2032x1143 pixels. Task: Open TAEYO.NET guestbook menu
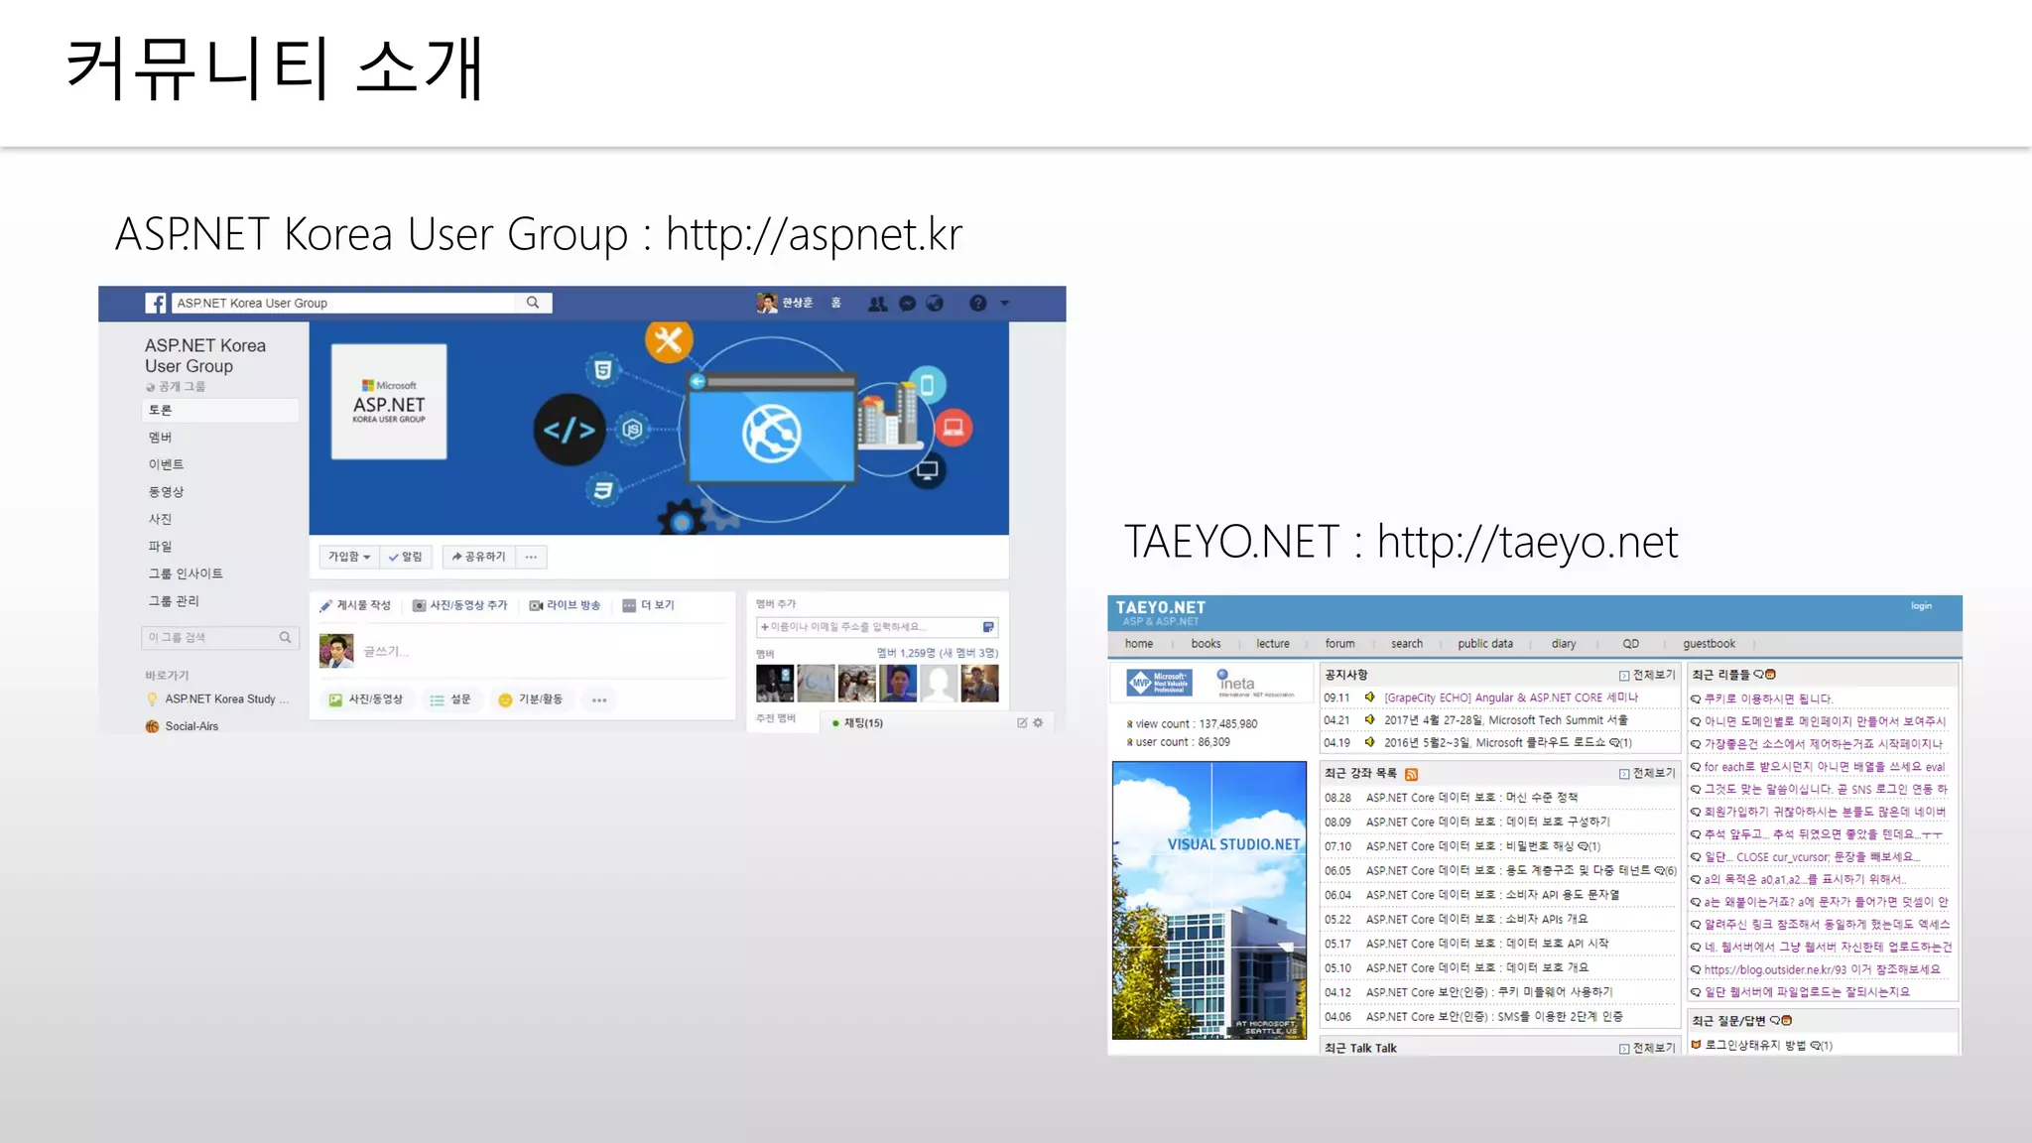1710,644
